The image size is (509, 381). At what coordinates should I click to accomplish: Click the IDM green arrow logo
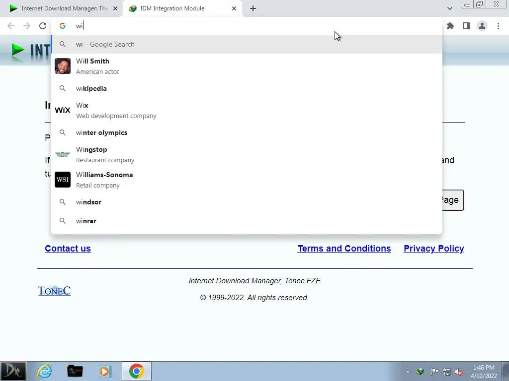(x=18, y=50)
